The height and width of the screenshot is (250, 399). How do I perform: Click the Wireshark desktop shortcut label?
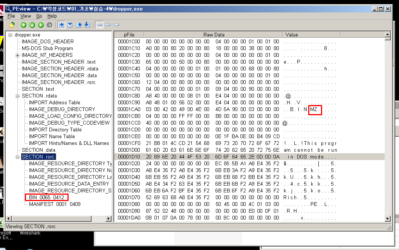[30, 233]
